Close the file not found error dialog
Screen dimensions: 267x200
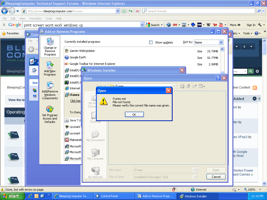click(168, 90)
